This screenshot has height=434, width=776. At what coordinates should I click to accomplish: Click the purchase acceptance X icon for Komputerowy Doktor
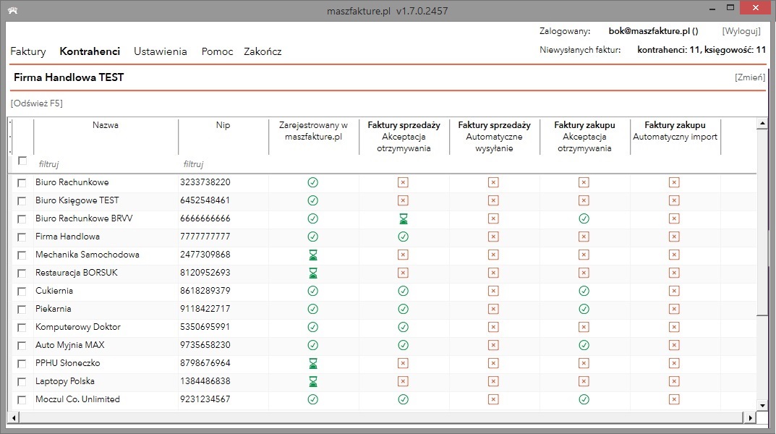tap(584, 327)
